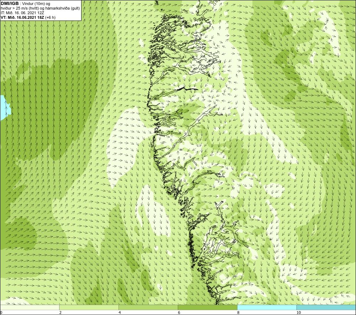The height and width of the screenshot is (315, 356).
Task: Click the 4–6 m/s green legend swatch
Action: pyautogui.click(x=148, y=307)
